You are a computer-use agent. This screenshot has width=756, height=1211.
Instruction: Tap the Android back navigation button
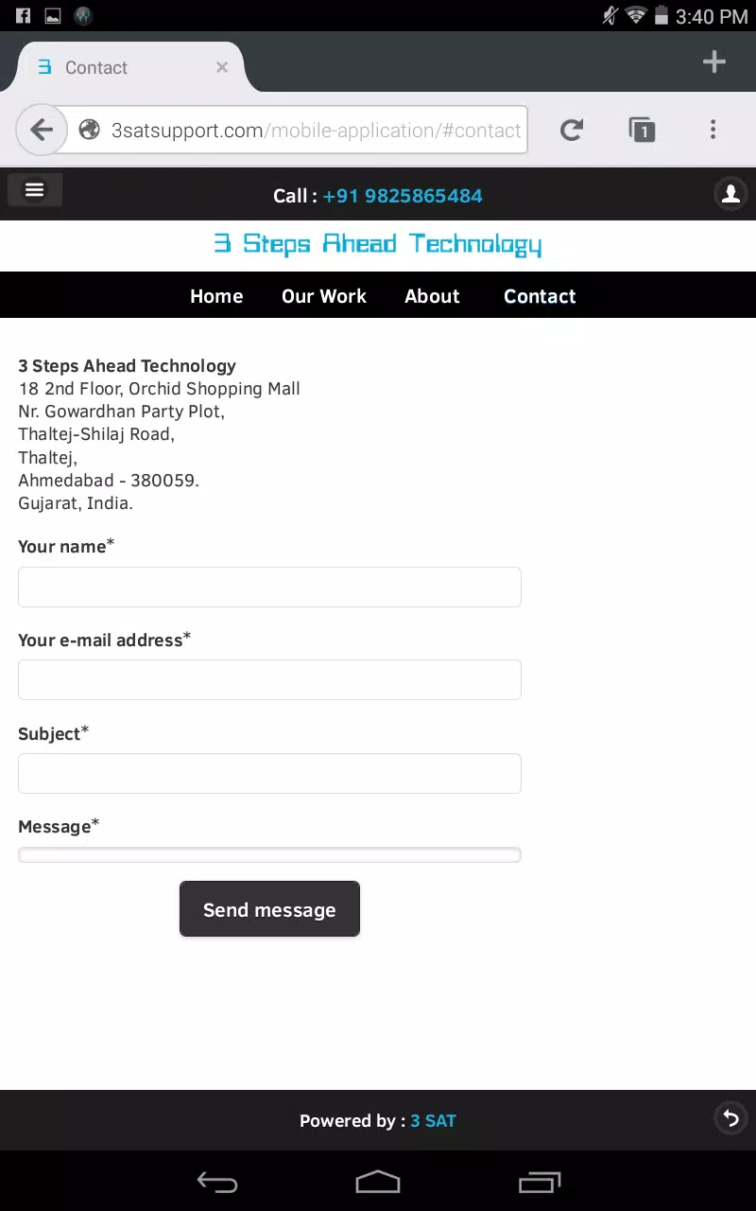click(216, 1182)
